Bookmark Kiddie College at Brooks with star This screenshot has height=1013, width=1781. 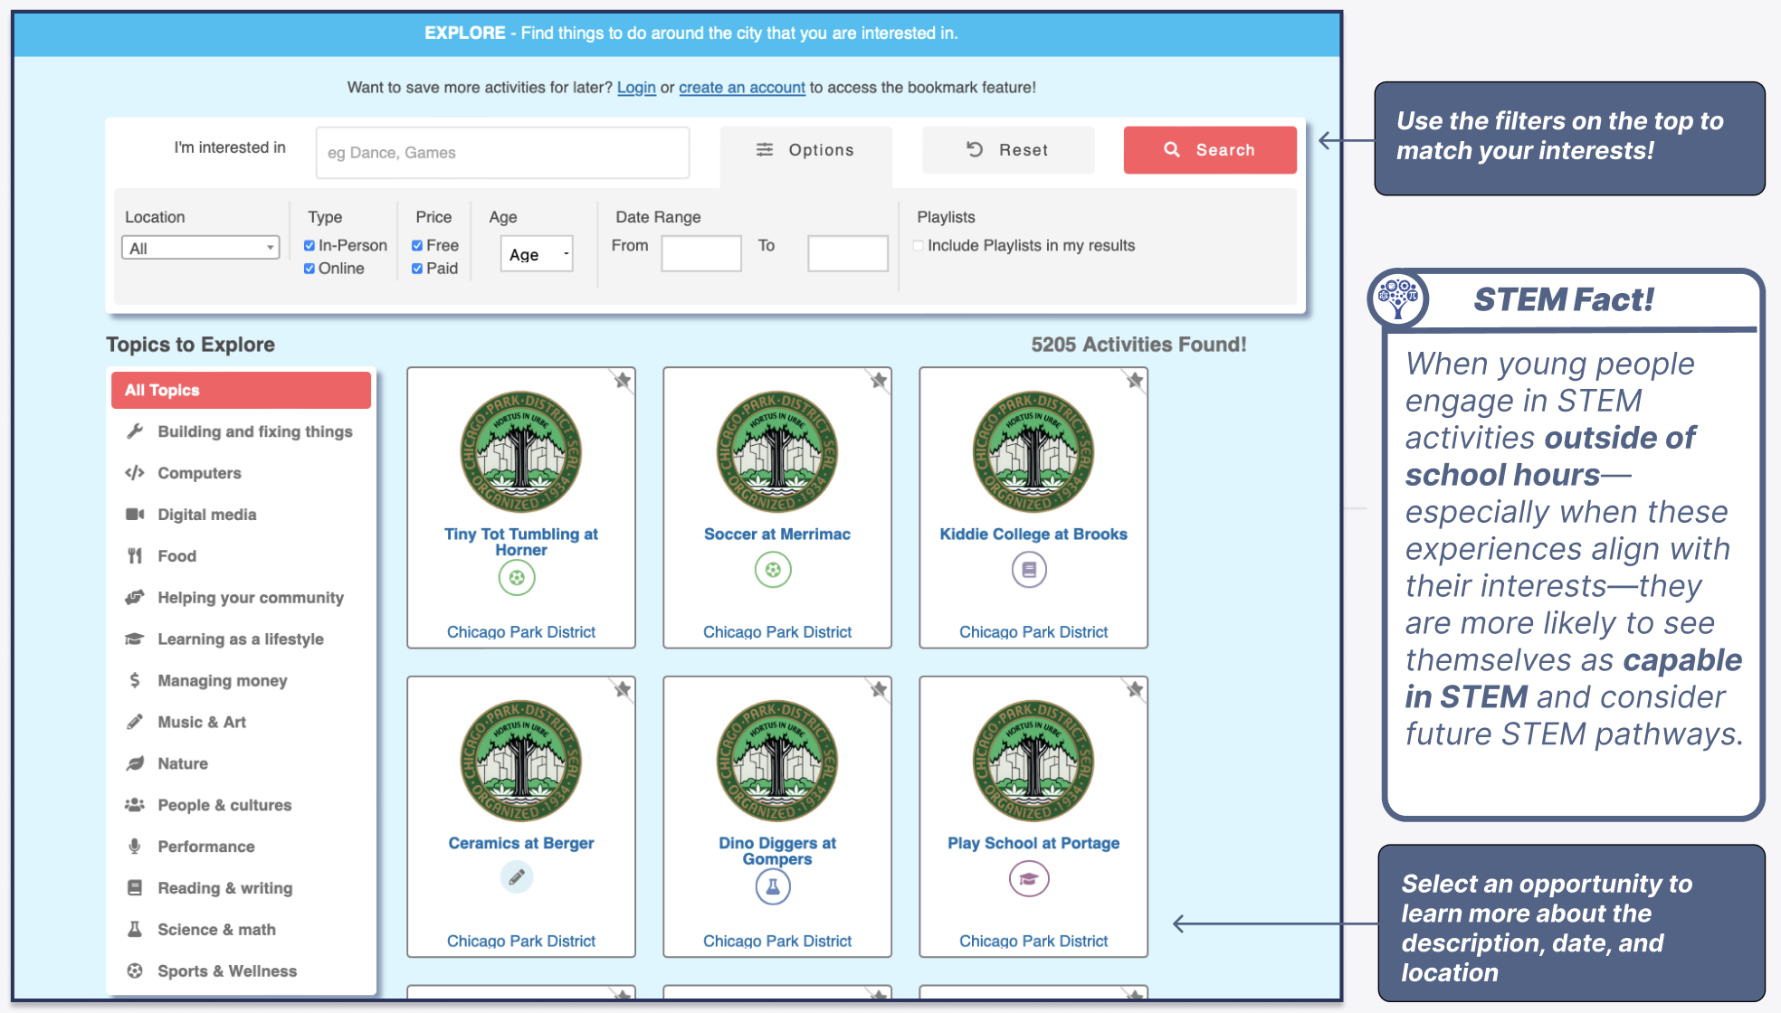(x=1135, y=381)
